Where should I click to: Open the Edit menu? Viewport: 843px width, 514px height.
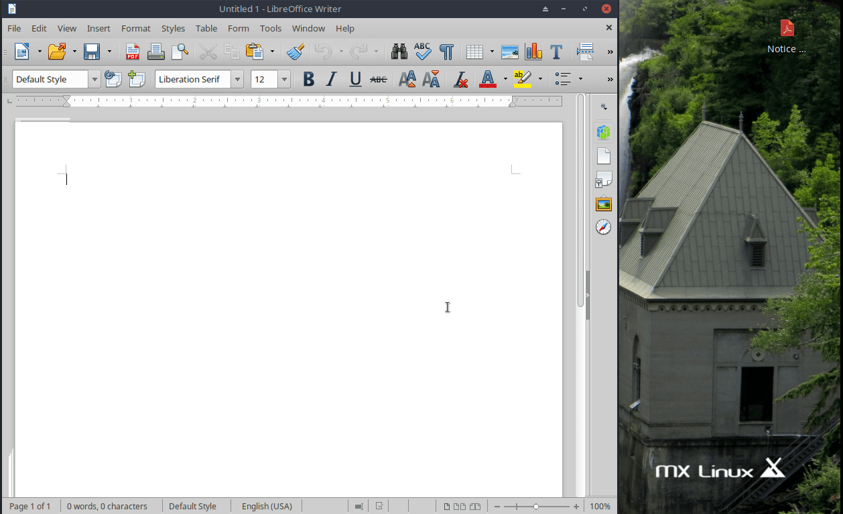point(39,28)
